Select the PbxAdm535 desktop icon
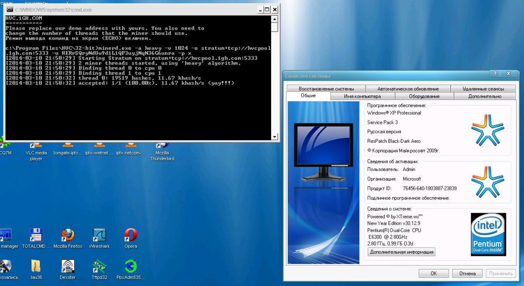The width and height of the screenshot is (524, 286). (131, 269)
